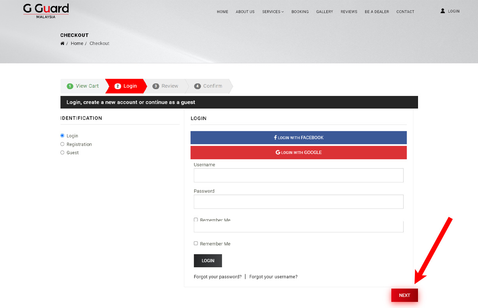This screenshot has width=478, height=308.
Task: Sign in using Login with Google
Action: click(298, 152)
